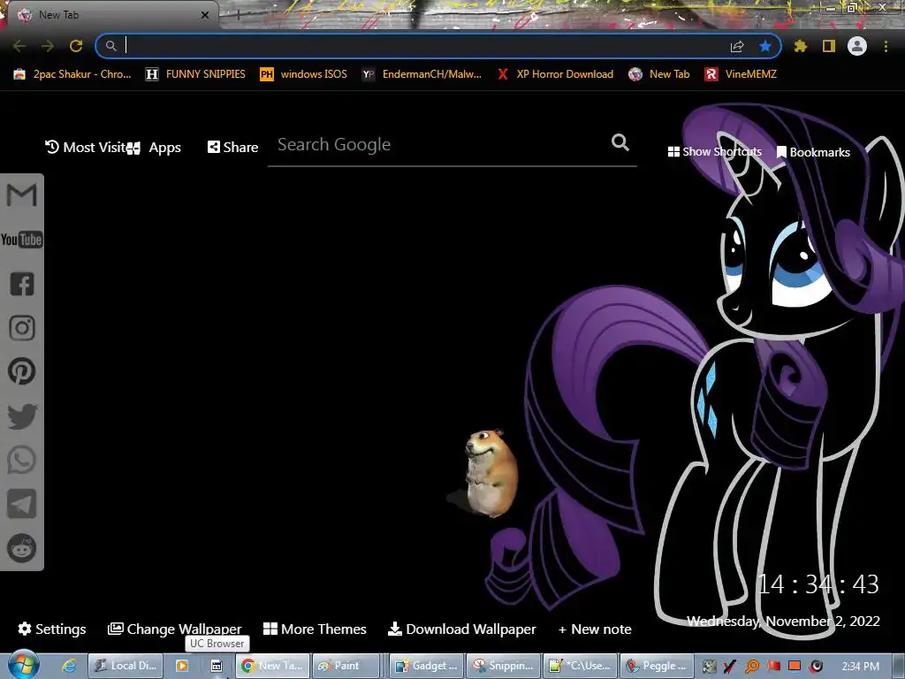The width and height of the screenshot is (905, 679).
Task: Switch to Paint in taskbar
Action: (x=346, y=666)
